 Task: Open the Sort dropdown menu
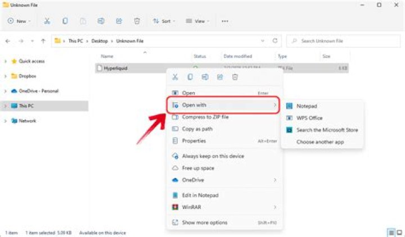(x=164, y=21)
